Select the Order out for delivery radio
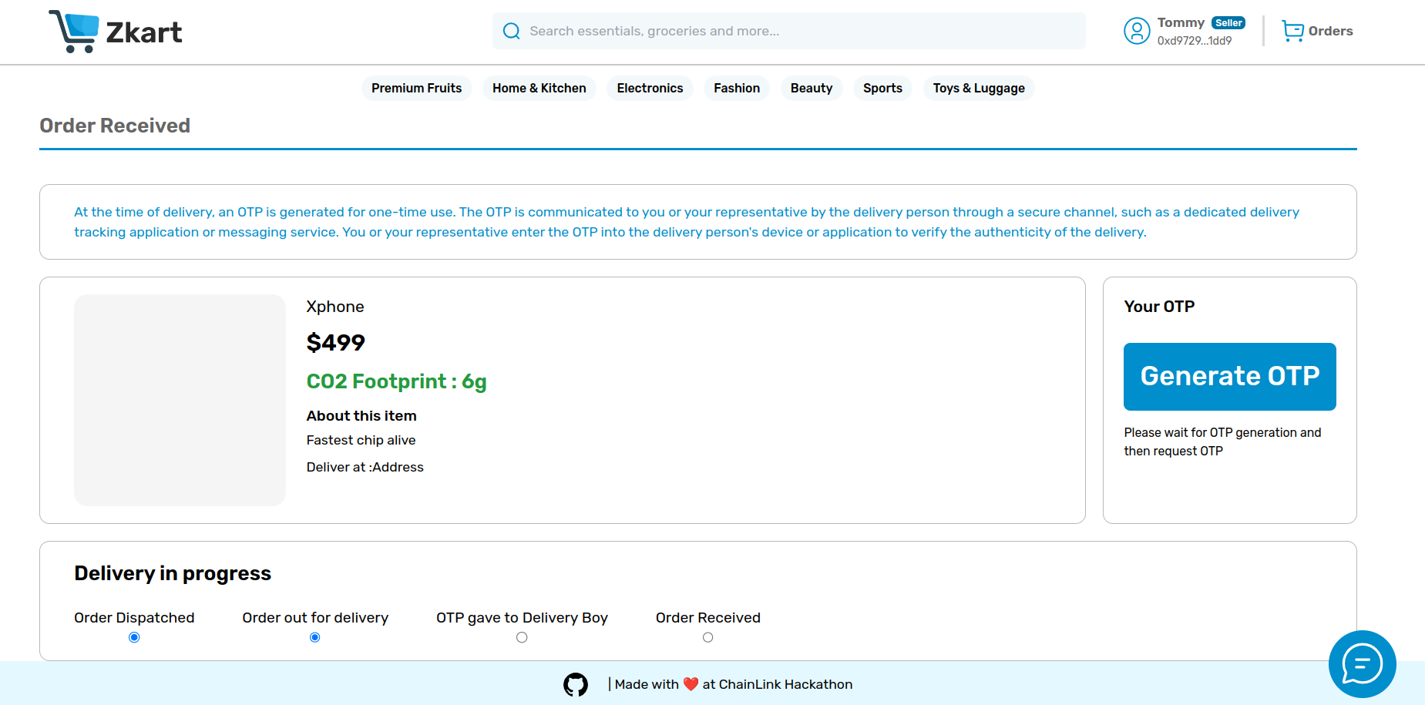Image resolution: width=1425 pixels, height=705 pixels. [x=314, y=637]
